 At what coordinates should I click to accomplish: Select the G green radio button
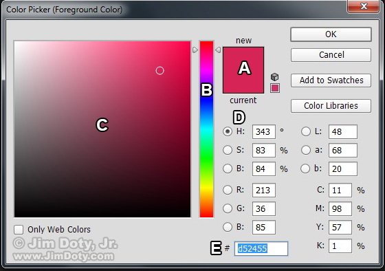[x=228, y=208]
